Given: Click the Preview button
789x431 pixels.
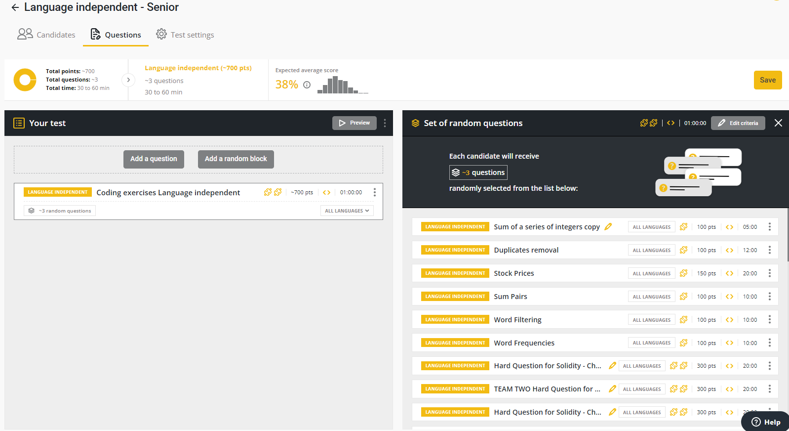Looking at the screenshot, I should (354, 123).
